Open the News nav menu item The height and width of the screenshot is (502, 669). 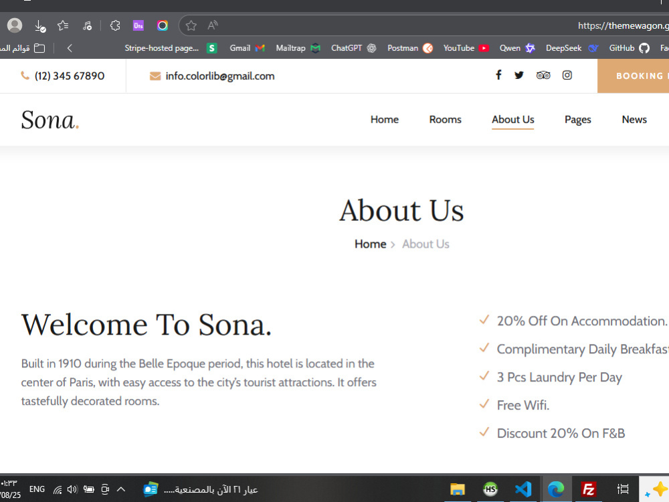click(634, 120)
